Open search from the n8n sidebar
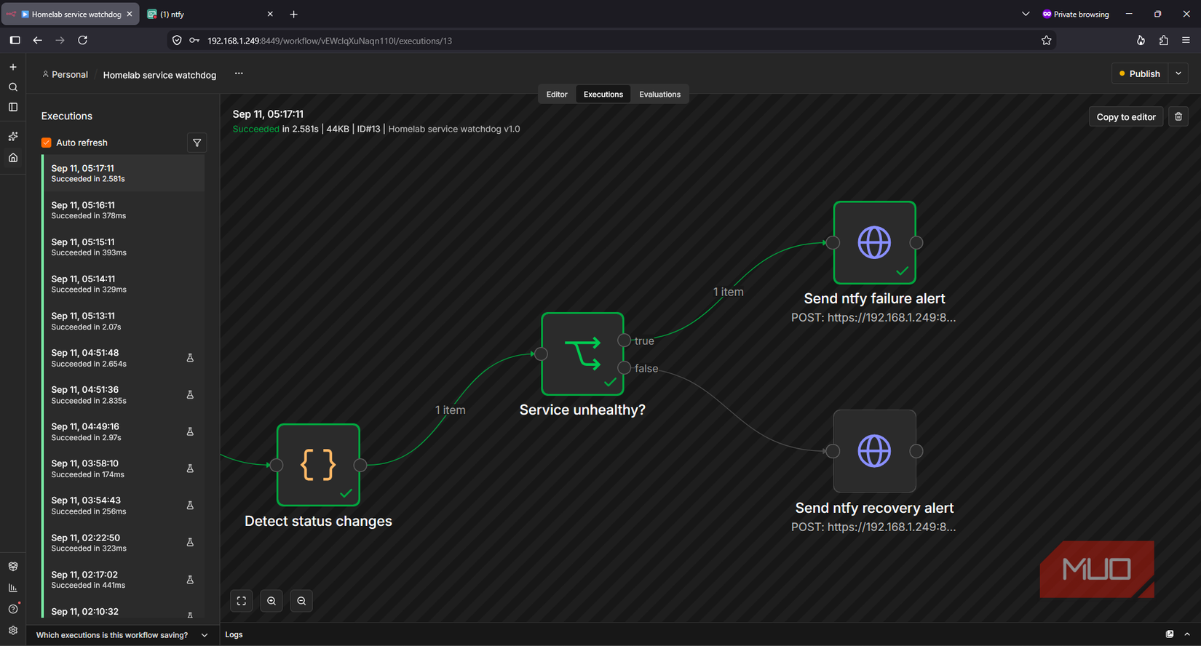1201x646 pixels. (x=13, y=87)
